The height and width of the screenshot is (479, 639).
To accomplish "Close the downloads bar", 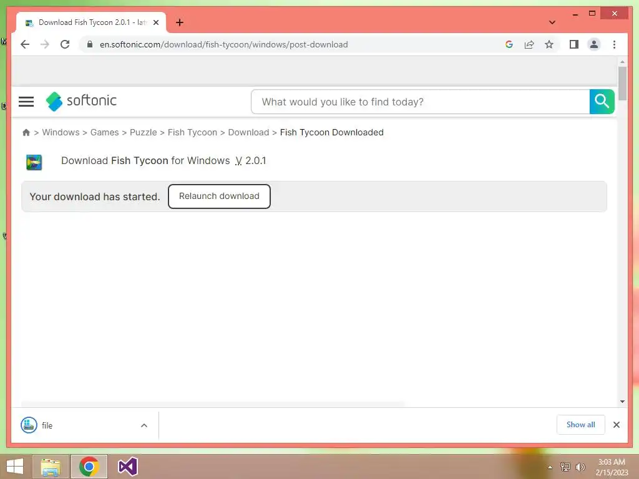I will 616,425.
